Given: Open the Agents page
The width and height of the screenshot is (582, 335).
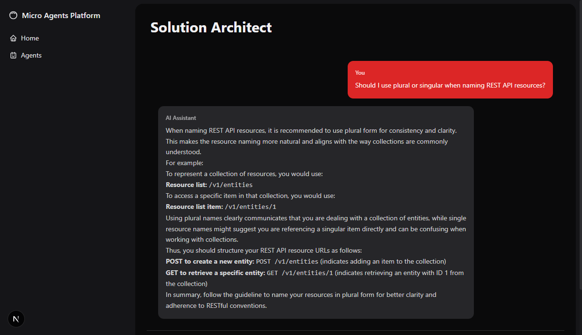Looking at the screenshot, I should [31, 55].
